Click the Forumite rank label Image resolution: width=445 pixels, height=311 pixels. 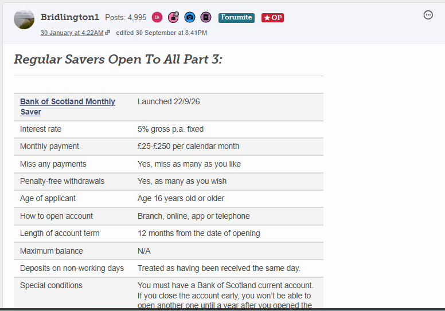[236, 18]
